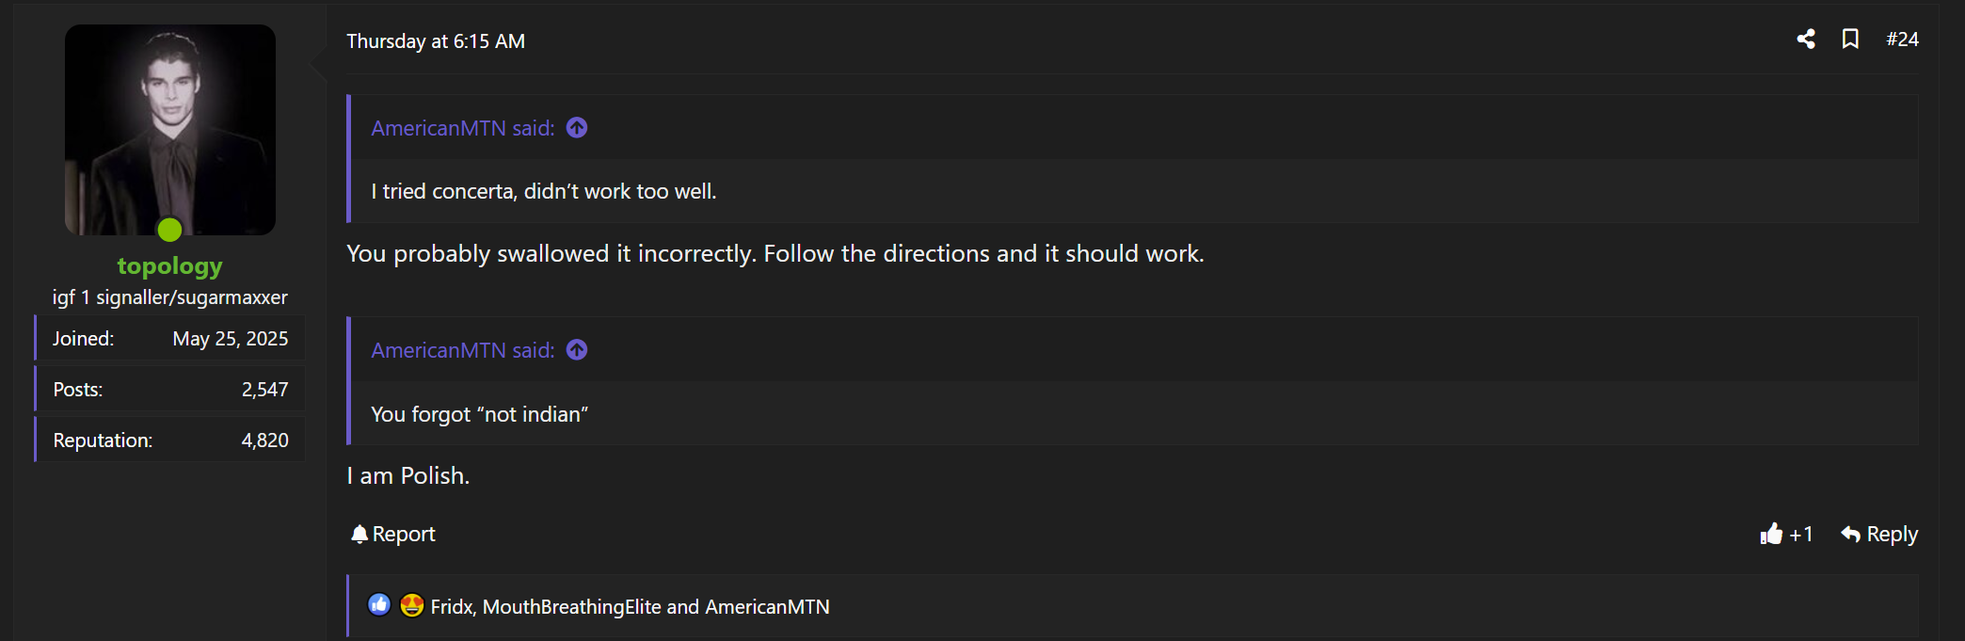Open MouthBreathingElite's profile from reactions
This screenshot has width=1965, height=641.
(571, 607)
